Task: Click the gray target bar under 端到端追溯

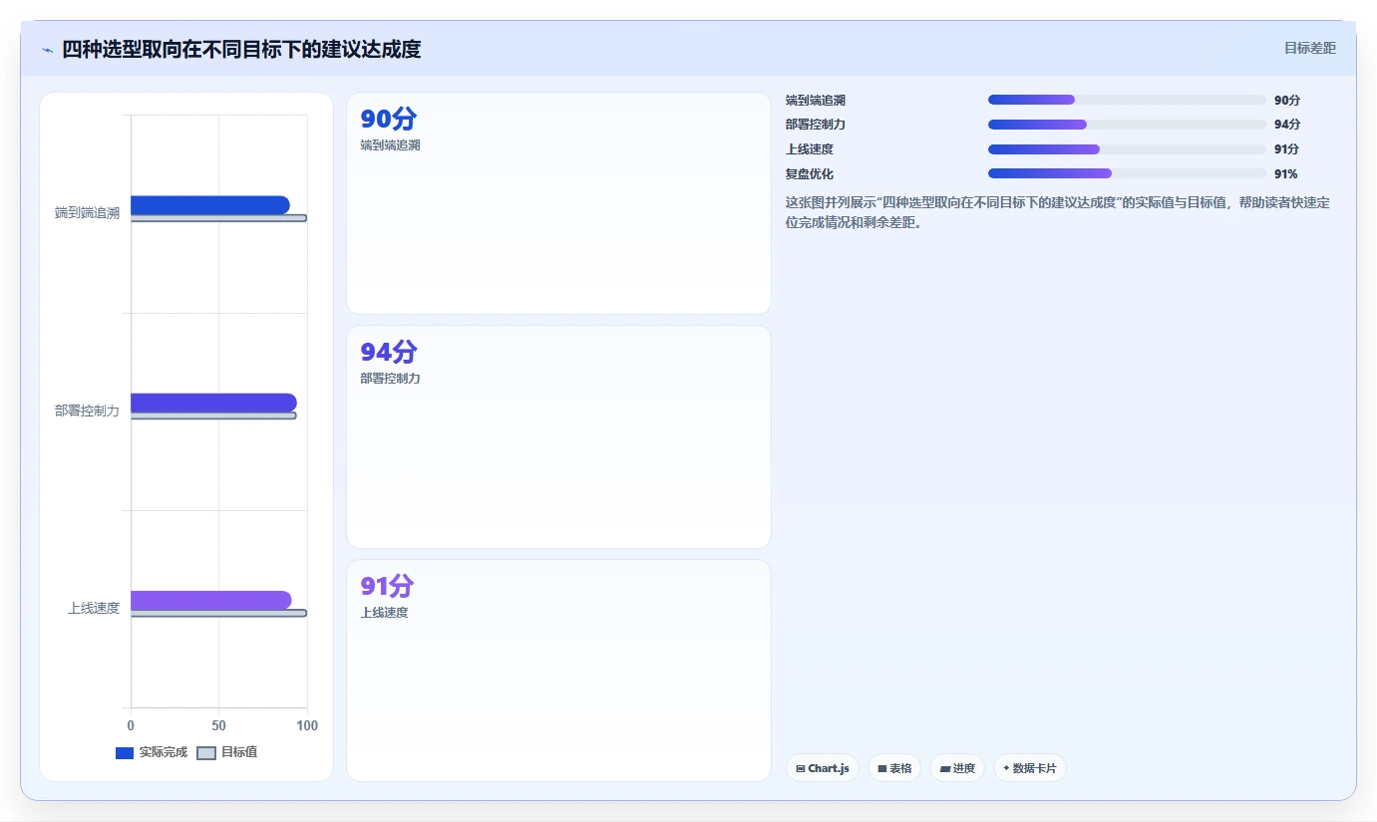Action: 218,218
